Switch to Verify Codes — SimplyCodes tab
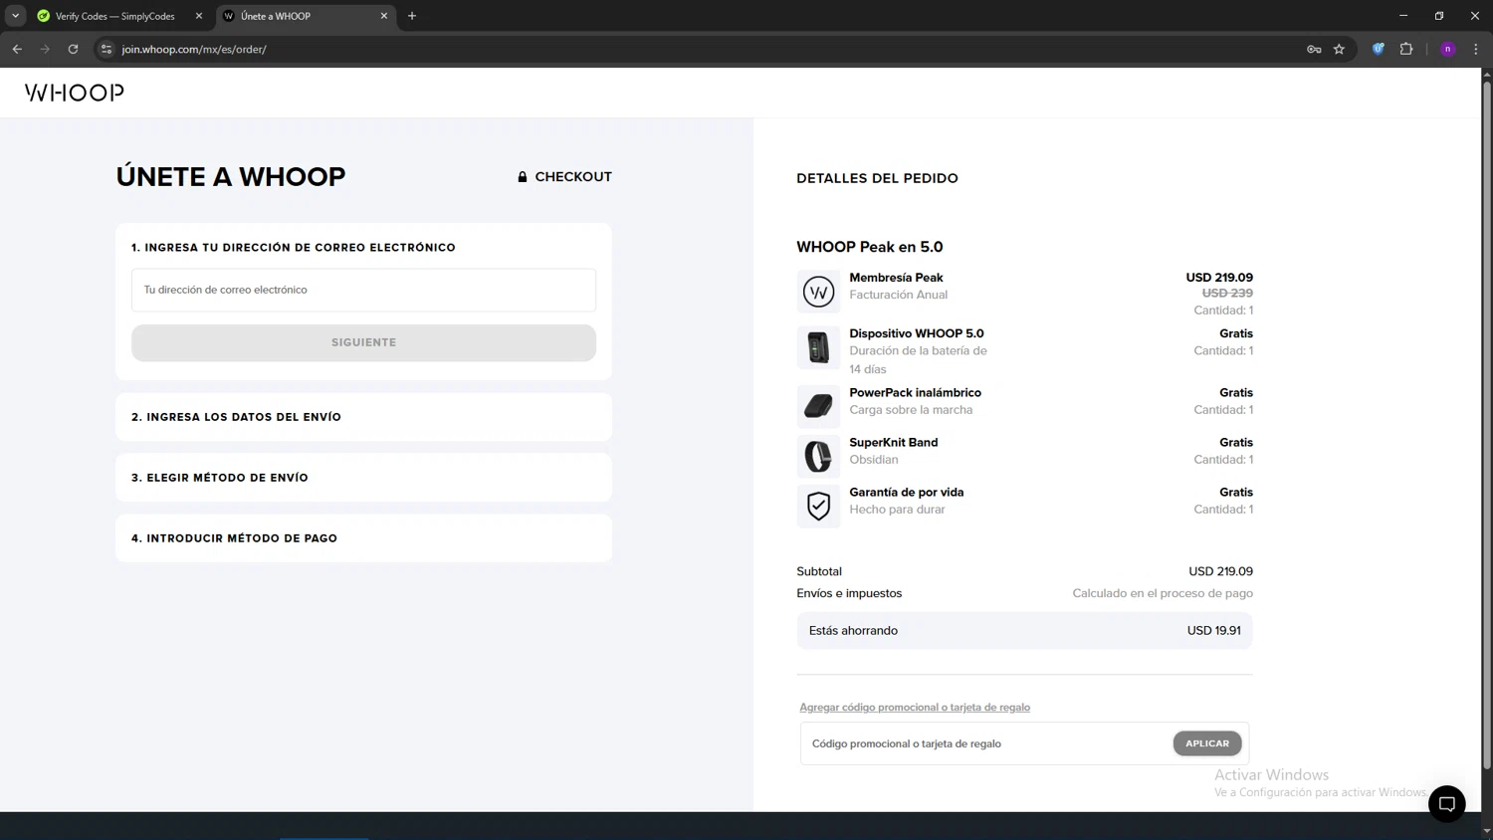This screenshot has height=840, width=1493. (x=114, y=16)
